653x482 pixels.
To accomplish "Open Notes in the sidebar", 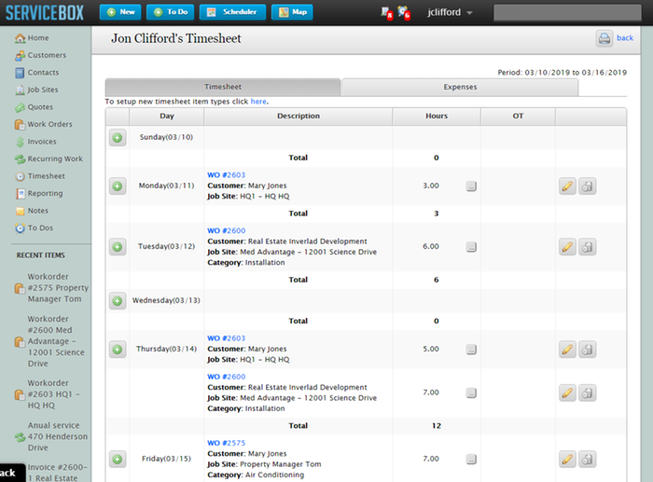I will tap(32, 211).
